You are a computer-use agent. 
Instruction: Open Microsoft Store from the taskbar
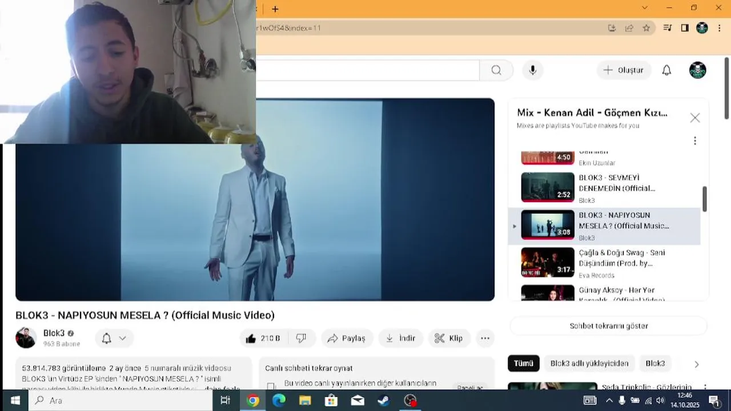[331, 400]
